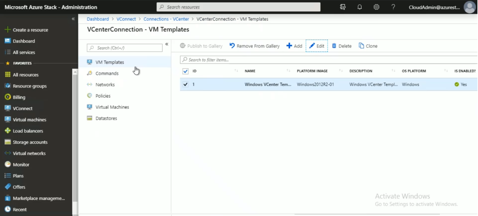Sort by OS PLATFORM column arrows

(x=446, y=71)
